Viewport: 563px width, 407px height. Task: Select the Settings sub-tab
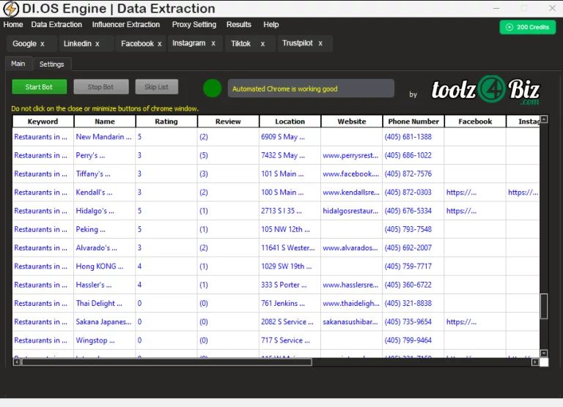point(52,64)
